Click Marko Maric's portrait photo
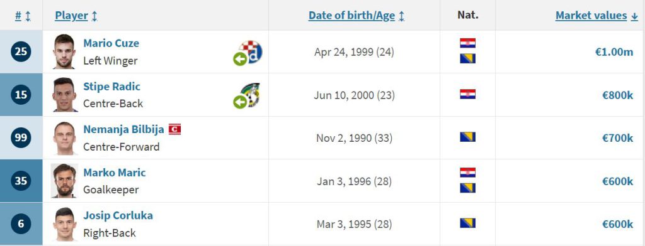Screen dimensions: 645x246 click(x=64, y=181)
